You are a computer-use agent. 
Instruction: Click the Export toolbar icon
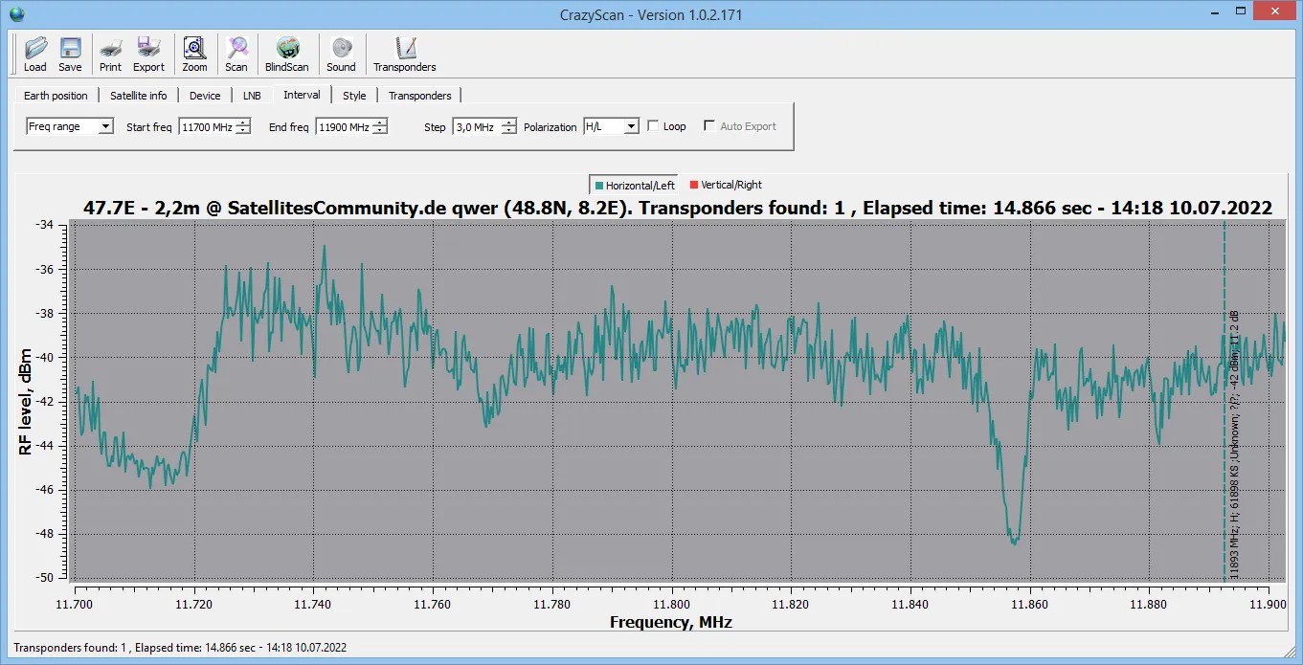(148, 54)
